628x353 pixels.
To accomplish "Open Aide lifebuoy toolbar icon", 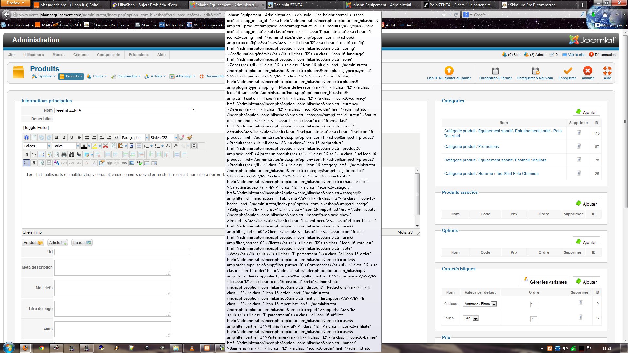I will [607, 73].
